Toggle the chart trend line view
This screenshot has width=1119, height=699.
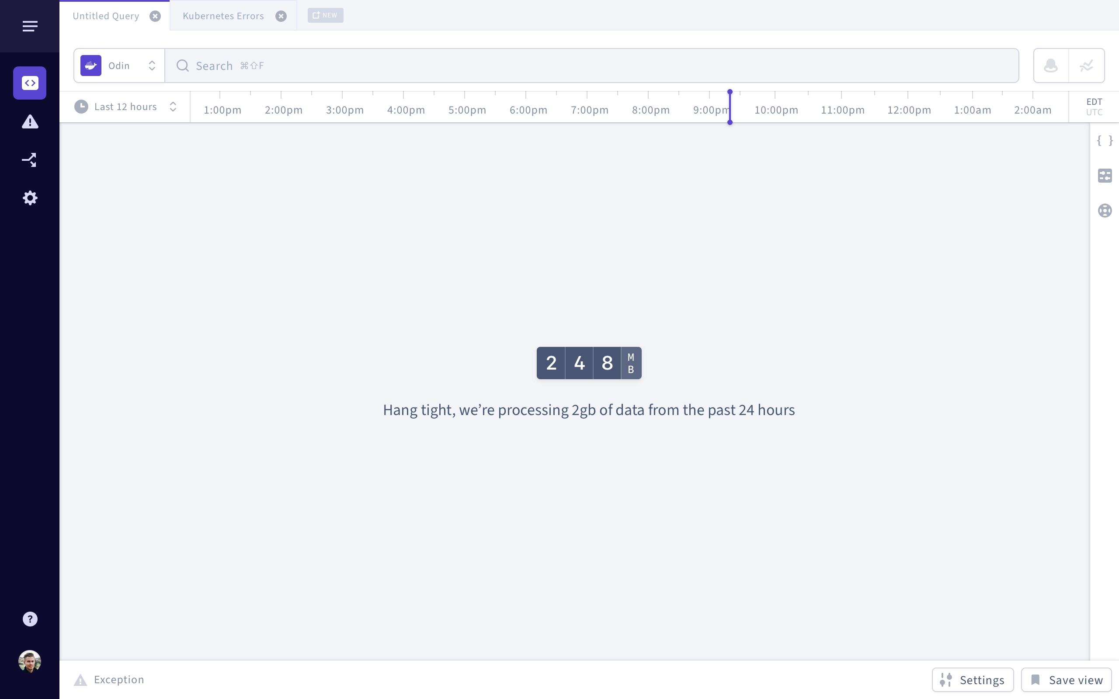point(1086,66)
